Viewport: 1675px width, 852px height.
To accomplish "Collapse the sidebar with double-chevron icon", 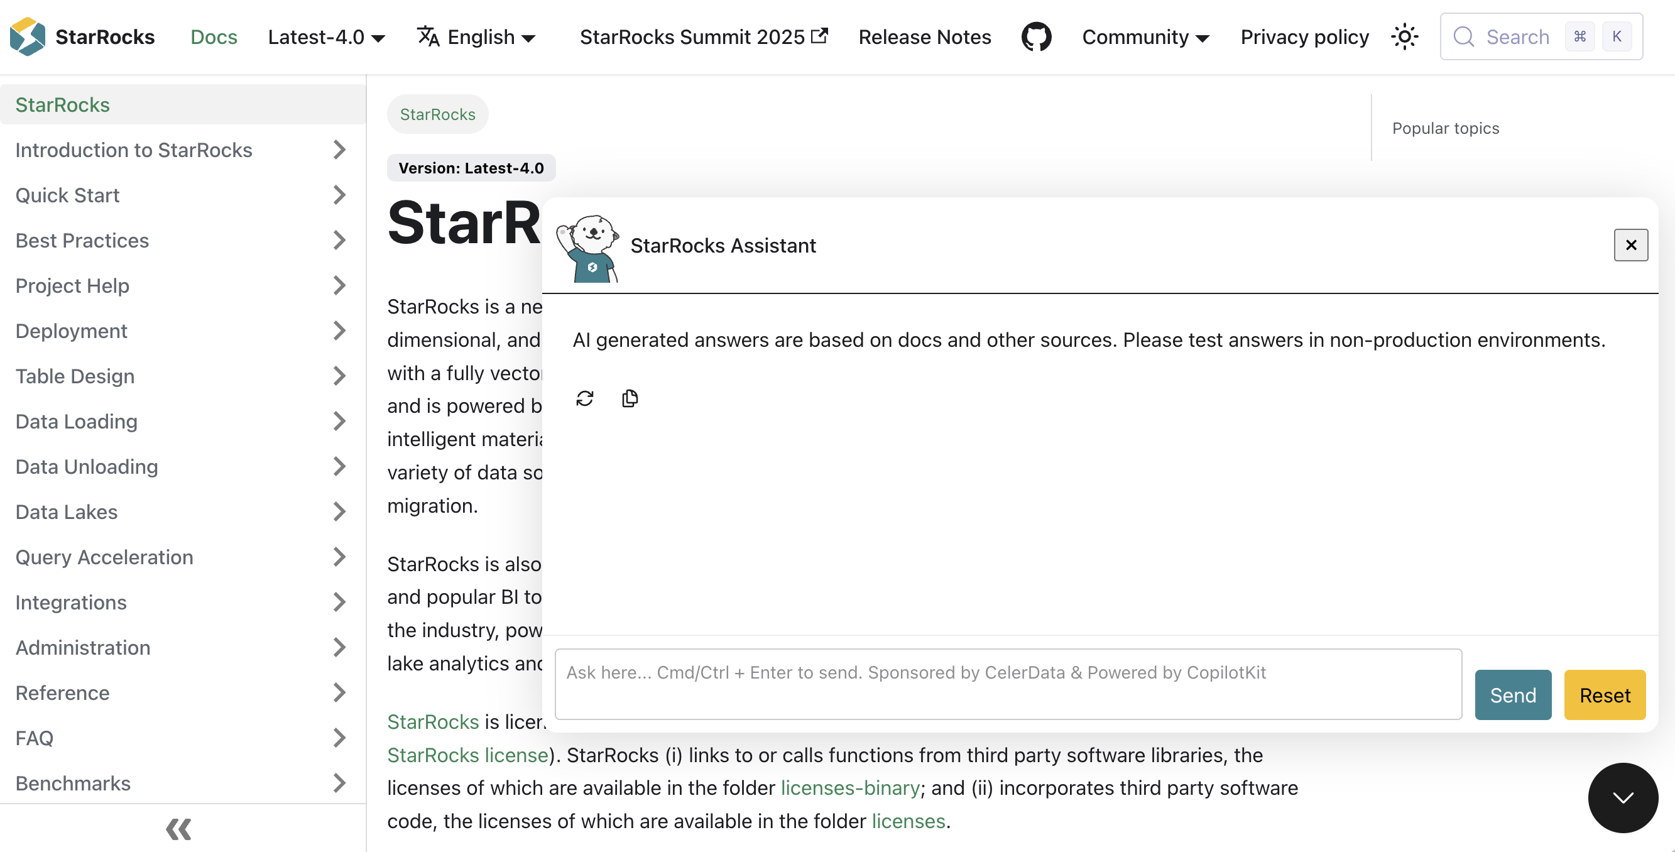I will 178,829.
